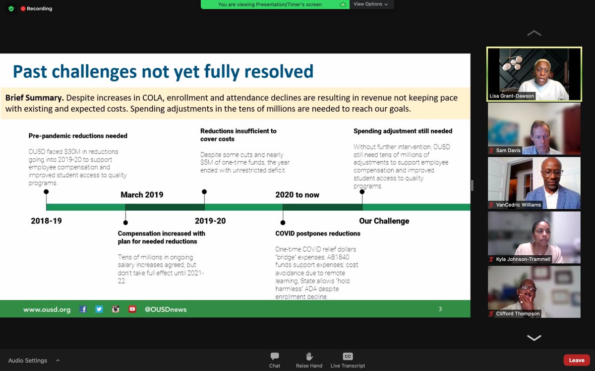Open the Chat panel

[x=275, y=360]
